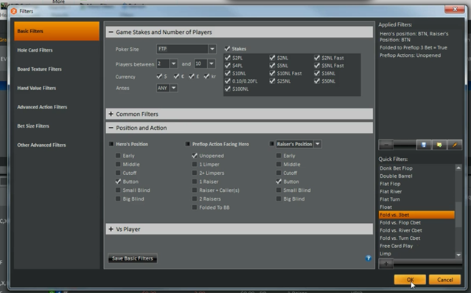The image size is (471, 293).
Task: Check Hero's Position Big Blind box
Action: [118, 199]
